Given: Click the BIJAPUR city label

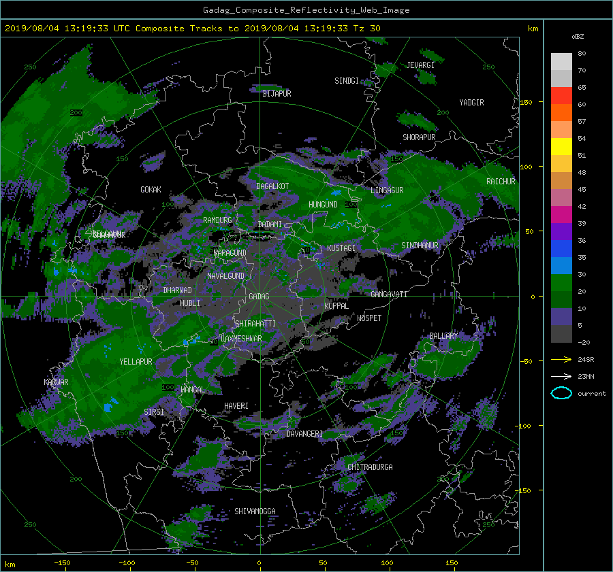Looking at the screenshot, I should [277, 94].
